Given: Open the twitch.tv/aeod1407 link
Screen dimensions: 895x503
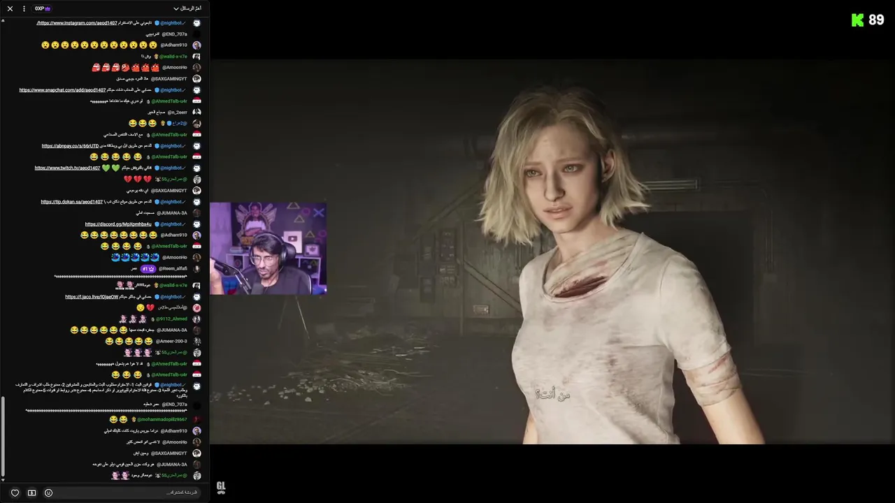Looking at the screenshot, I should [x=67, y=168].
